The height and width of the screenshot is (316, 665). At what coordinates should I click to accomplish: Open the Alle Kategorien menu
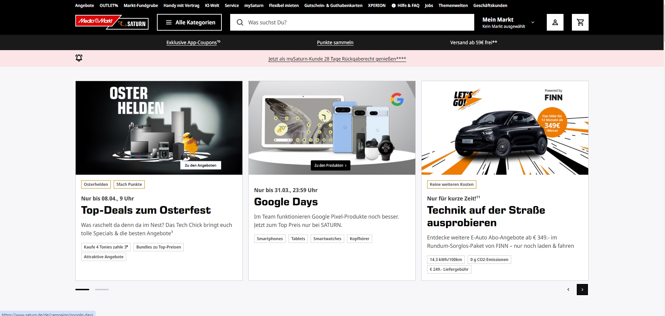point(189,22)
